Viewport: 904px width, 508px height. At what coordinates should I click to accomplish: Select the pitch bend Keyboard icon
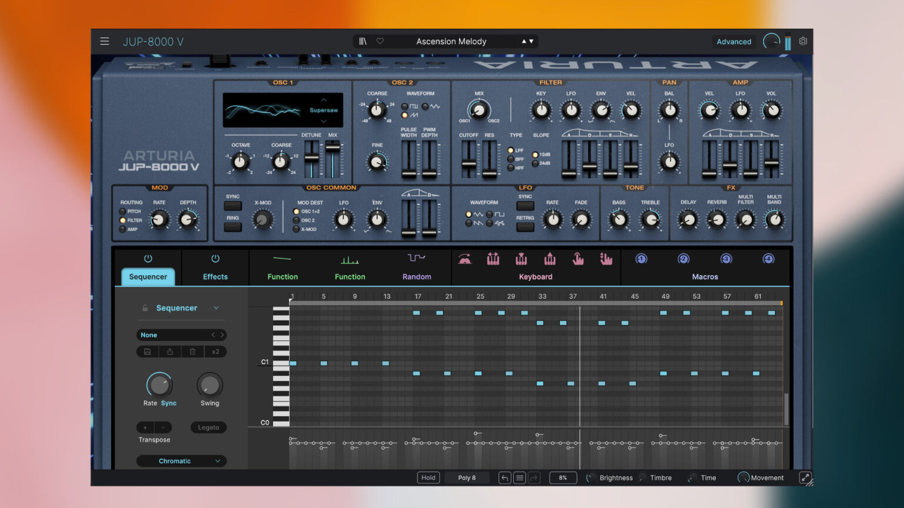[465, 259]
